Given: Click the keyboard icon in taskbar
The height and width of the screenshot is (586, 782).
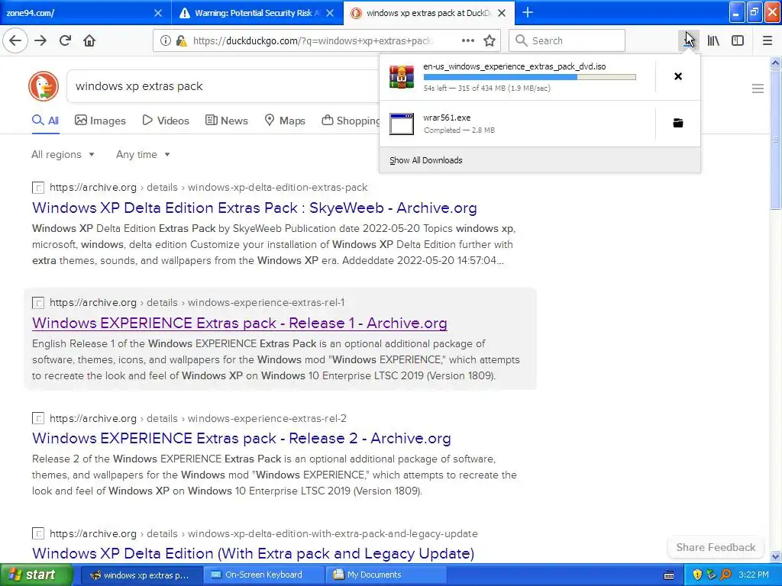Looking at the screenshot, I should point(669,575).
